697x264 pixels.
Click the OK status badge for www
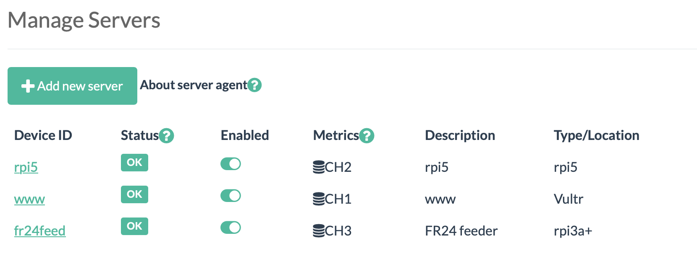pyautogui.click(x=134, y=194)
